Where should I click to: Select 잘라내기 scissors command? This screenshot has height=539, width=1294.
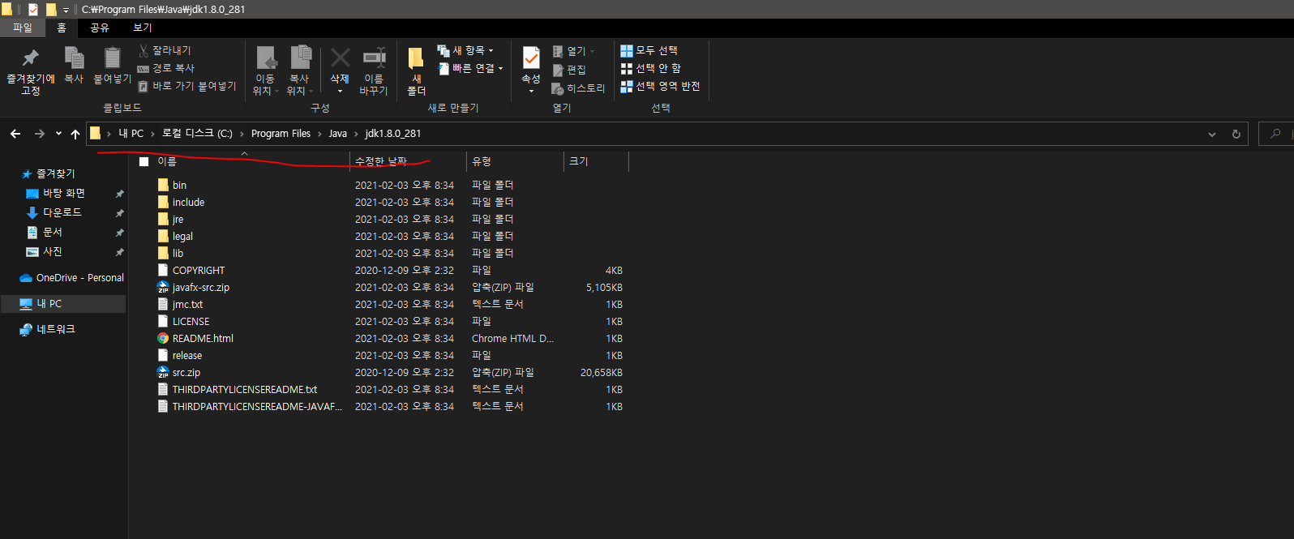pos(165,50)
